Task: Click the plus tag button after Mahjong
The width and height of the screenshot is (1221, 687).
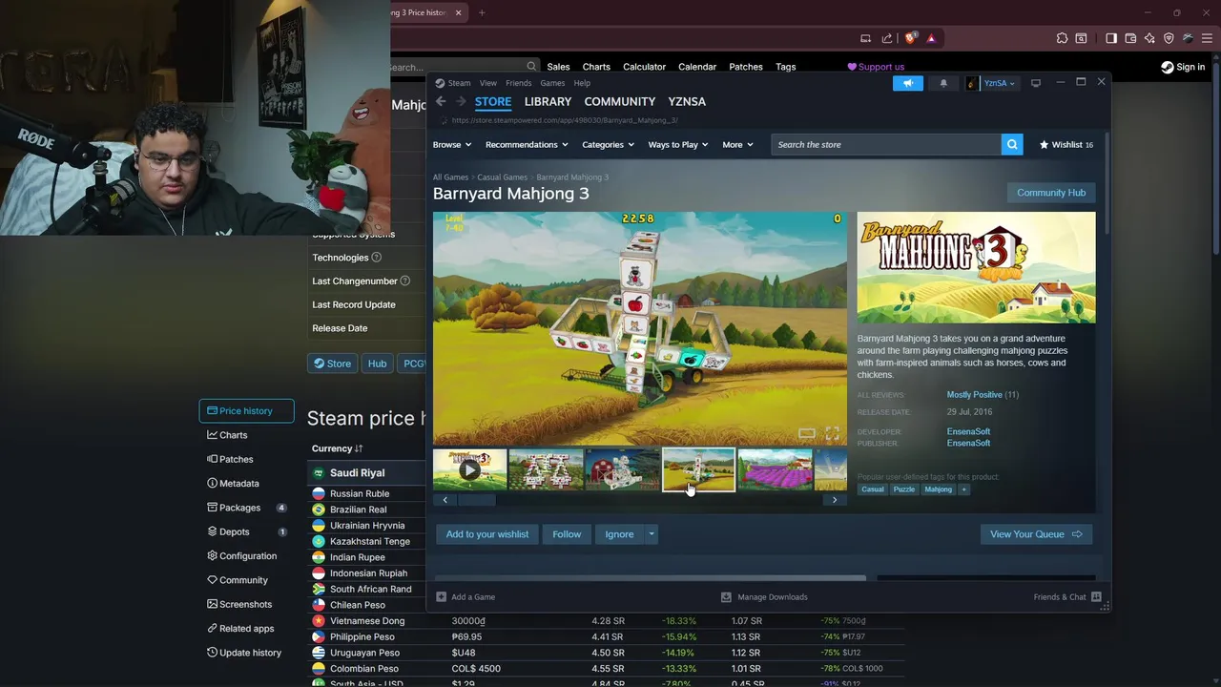Action: pos(963,489)
